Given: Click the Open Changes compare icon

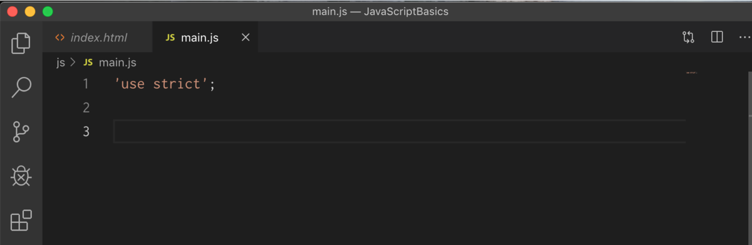Looking at the screenshot, I should click(688, 38).
